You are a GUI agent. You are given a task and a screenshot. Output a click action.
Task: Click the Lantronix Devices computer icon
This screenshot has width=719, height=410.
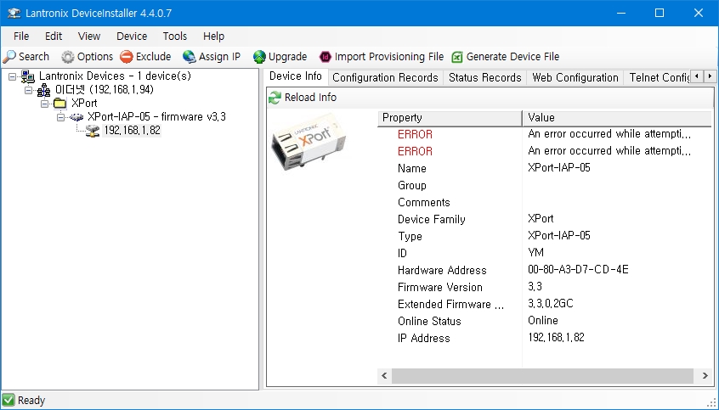(28, 76)
